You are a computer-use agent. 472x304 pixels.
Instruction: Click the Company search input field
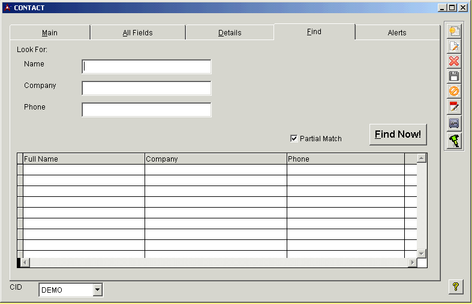(x=146, y=88)
